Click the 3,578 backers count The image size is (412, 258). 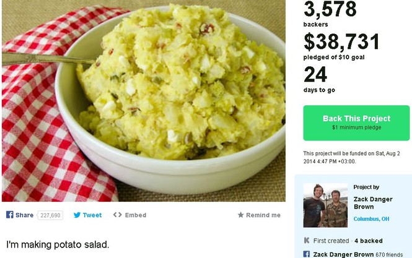[x=330, y=14]
